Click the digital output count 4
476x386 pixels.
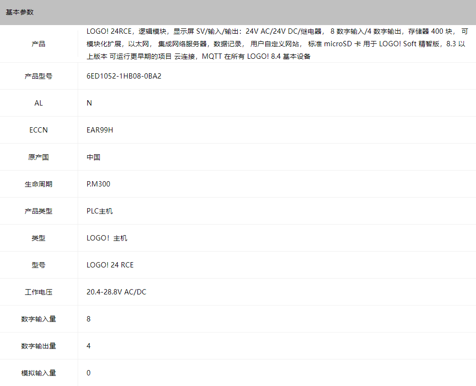[x=89, y=346]
